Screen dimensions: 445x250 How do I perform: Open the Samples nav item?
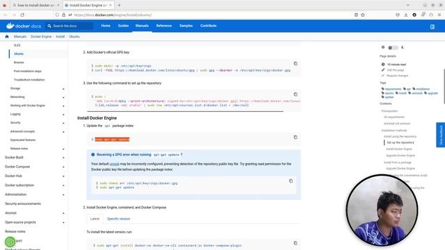(x=186, y=26)
